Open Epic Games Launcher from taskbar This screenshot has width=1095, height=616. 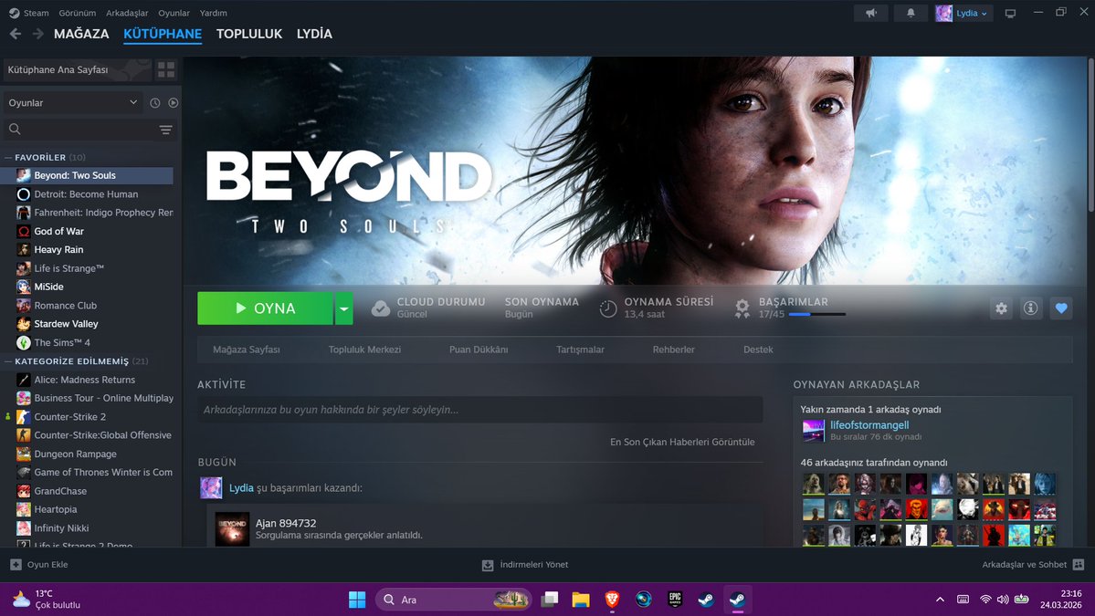tap(675, 600)
